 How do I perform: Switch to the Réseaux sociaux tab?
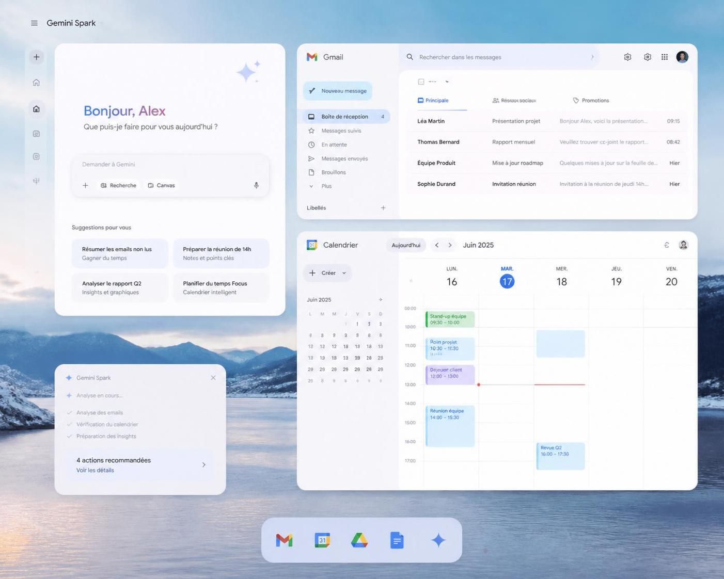[514, 101]
